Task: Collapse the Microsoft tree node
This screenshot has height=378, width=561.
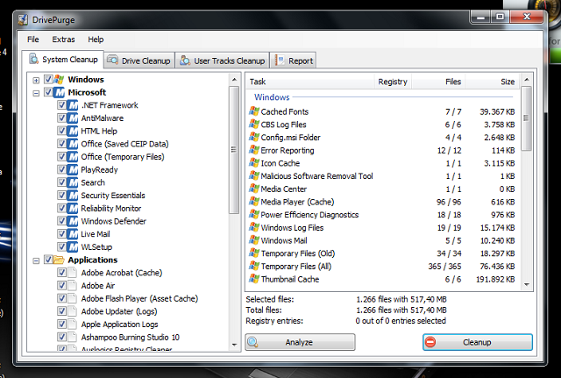Action: click(x=36, y=93)
